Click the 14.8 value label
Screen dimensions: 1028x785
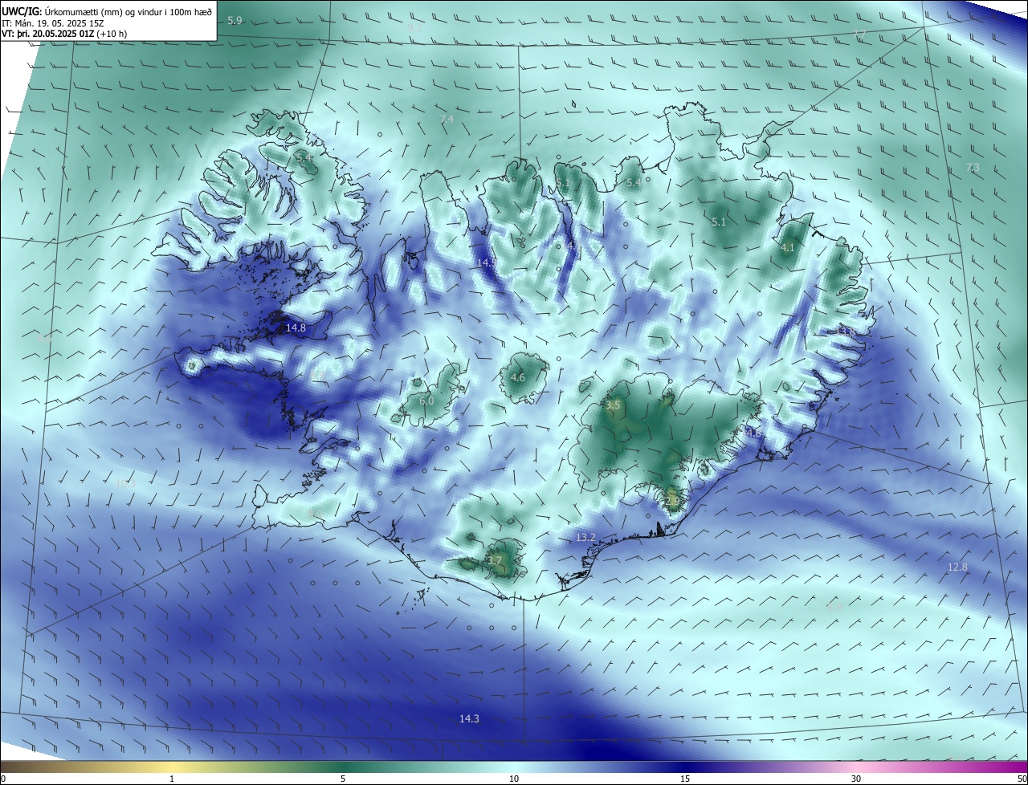click(x=296, y=327)
